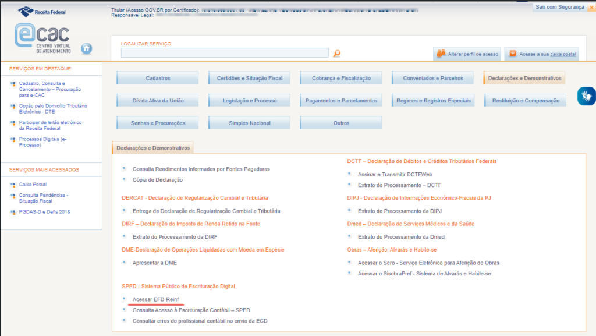596x336 pixels.
Task: Open Pagamentos e Parcelamentos menu
Action: [341, 101]
